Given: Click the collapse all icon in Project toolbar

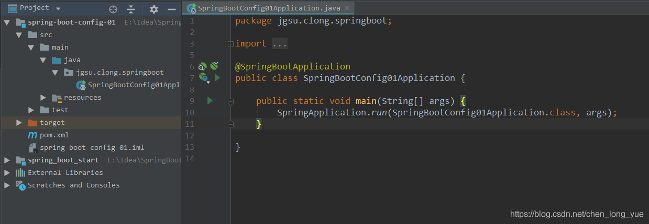Looking at the screenshot, I should click(131, 9).
